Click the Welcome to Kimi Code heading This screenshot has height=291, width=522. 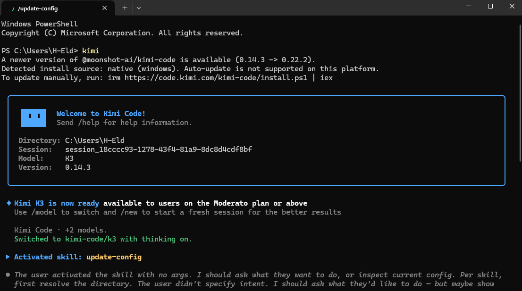tap(101, 113)
